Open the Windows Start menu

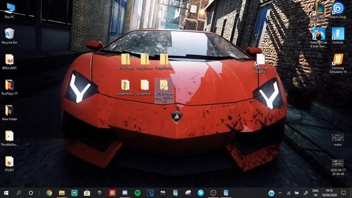(6, 193)
